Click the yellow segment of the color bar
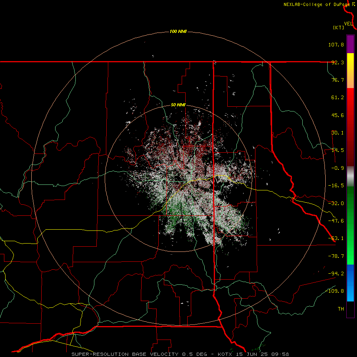Screen dimensions: 357x357 pos(350,62)
